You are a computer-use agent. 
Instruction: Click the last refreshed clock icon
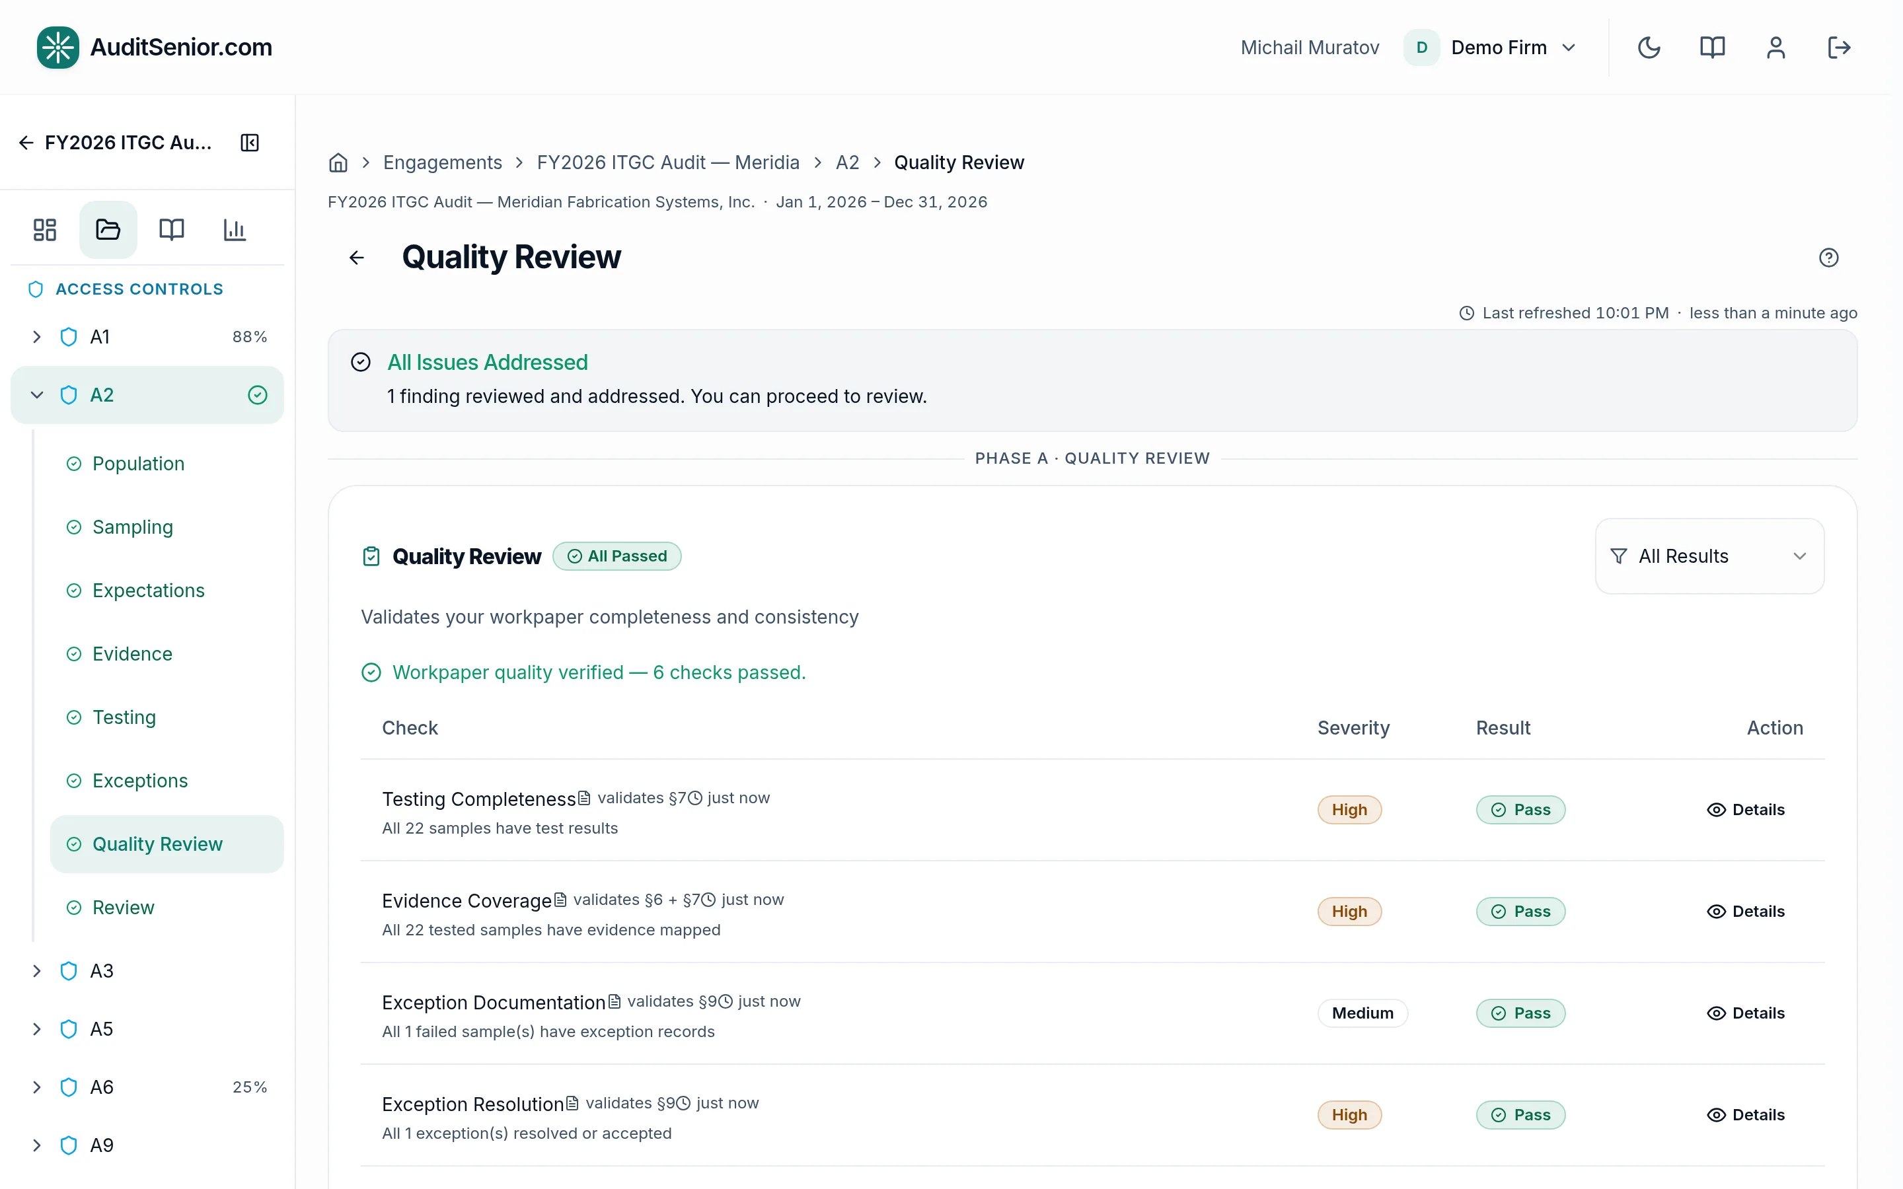(x=1466, y=313)
